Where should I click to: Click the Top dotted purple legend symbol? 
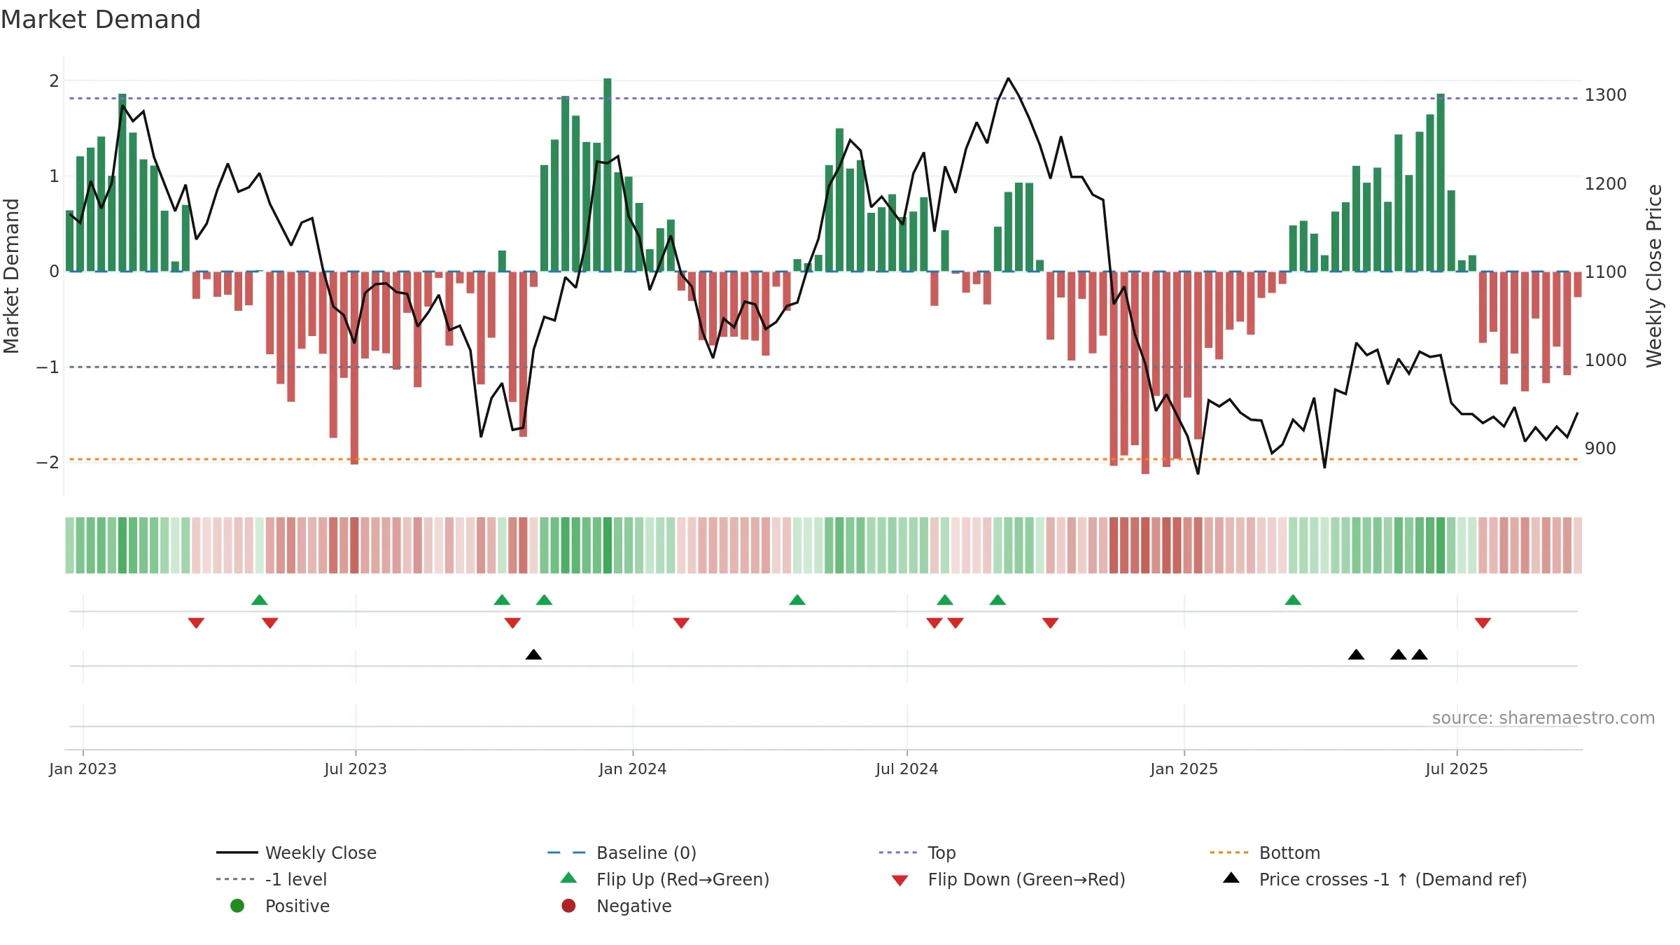(897, 853)
